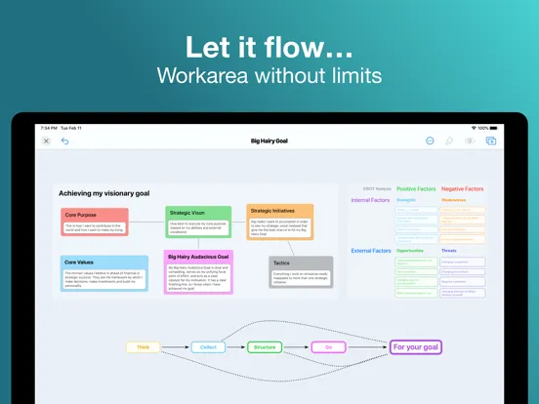This screenshot has width=539, height=404.
Task: Select the Weaknesses subheading
Action: 453,200
